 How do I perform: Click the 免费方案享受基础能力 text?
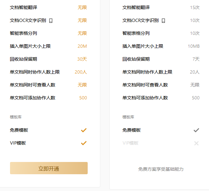pos(161,169)
